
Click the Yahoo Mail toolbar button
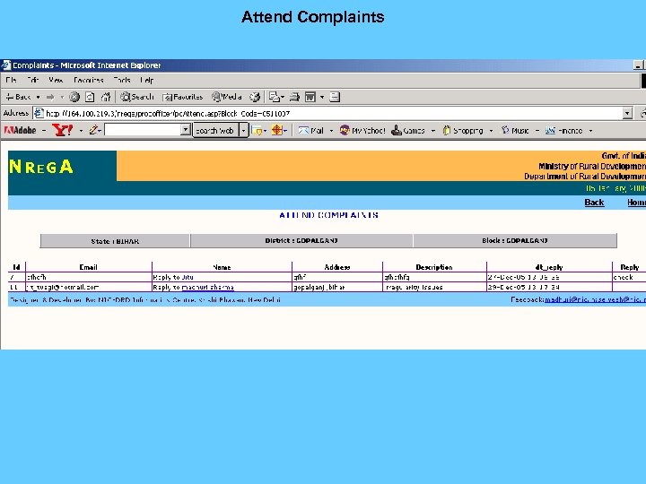tap(310, 131)
